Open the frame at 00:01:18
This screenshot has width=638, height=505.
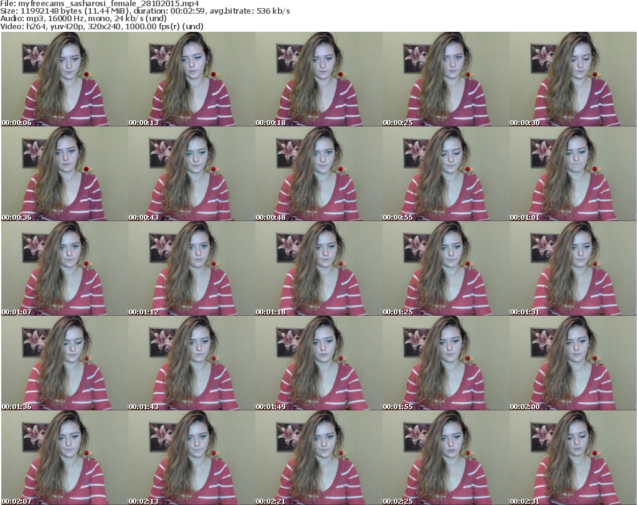(318, 268)
